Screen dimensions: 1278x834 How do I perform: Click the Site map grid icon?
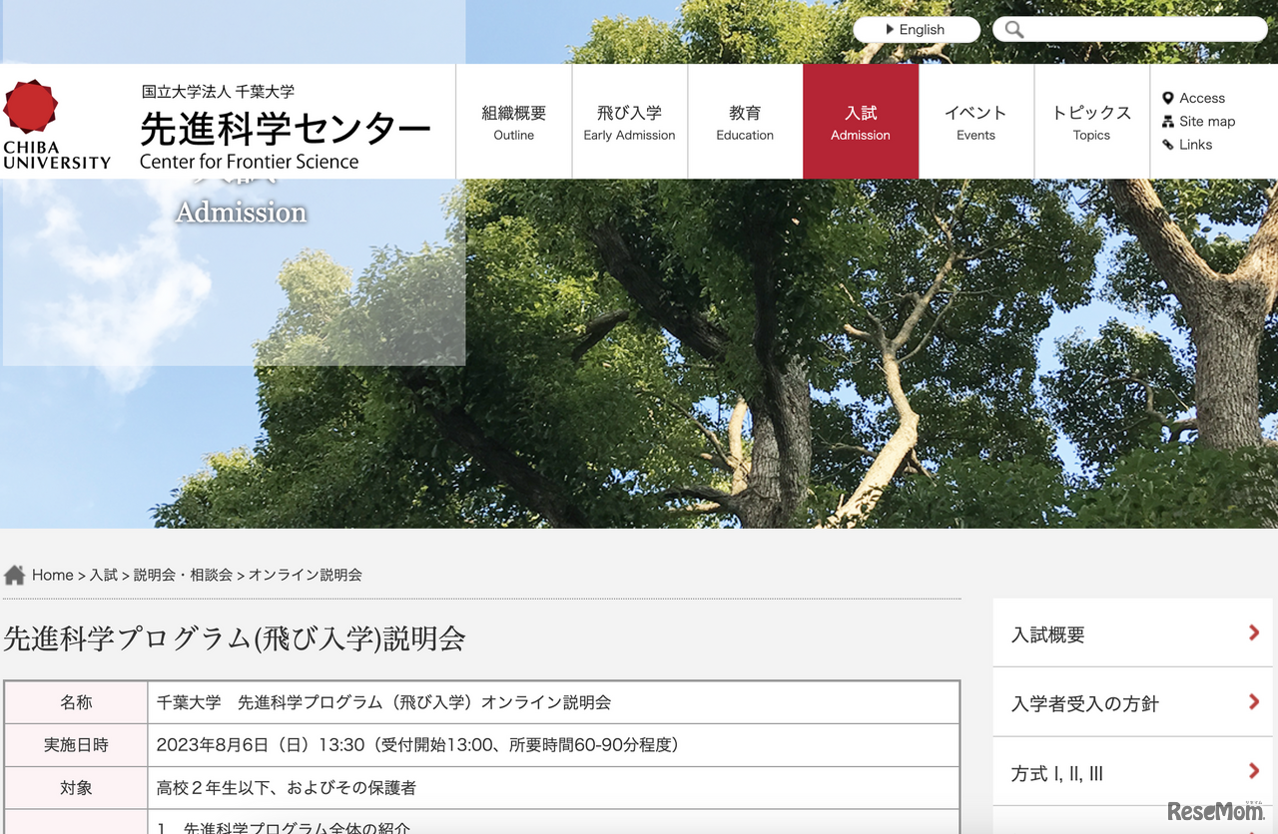tap(1166, 121)
